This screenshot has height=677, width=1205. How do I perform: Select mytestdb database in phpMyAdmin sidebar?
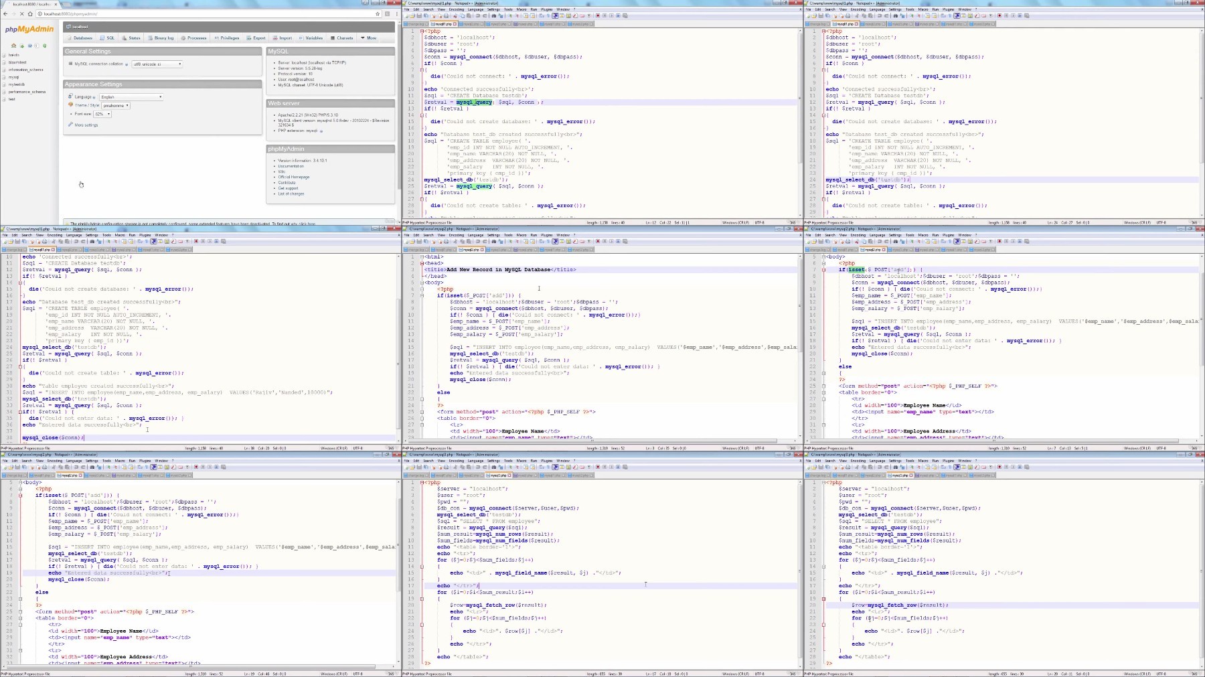click(x=17, y=84)
